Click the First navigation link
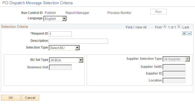The height and width of the screenshot is (104, 195). 158,27
